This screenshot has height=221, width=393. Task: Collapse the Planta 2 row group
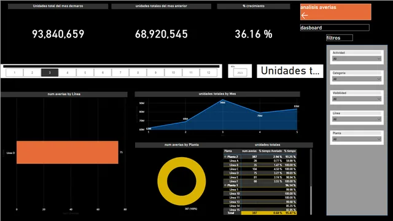click(x=225, y=157)
